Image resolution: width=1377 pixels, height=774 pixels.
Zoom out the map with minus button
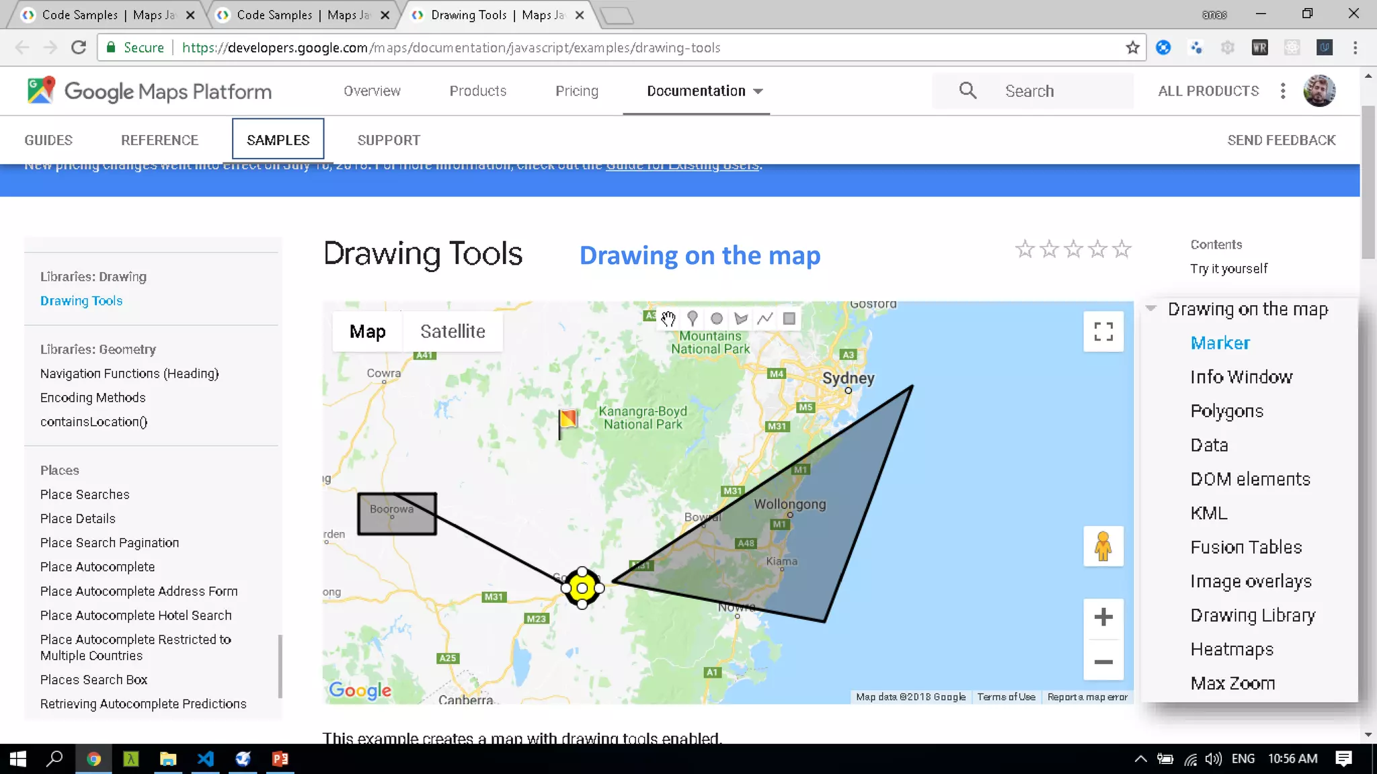coord(1103,662)
